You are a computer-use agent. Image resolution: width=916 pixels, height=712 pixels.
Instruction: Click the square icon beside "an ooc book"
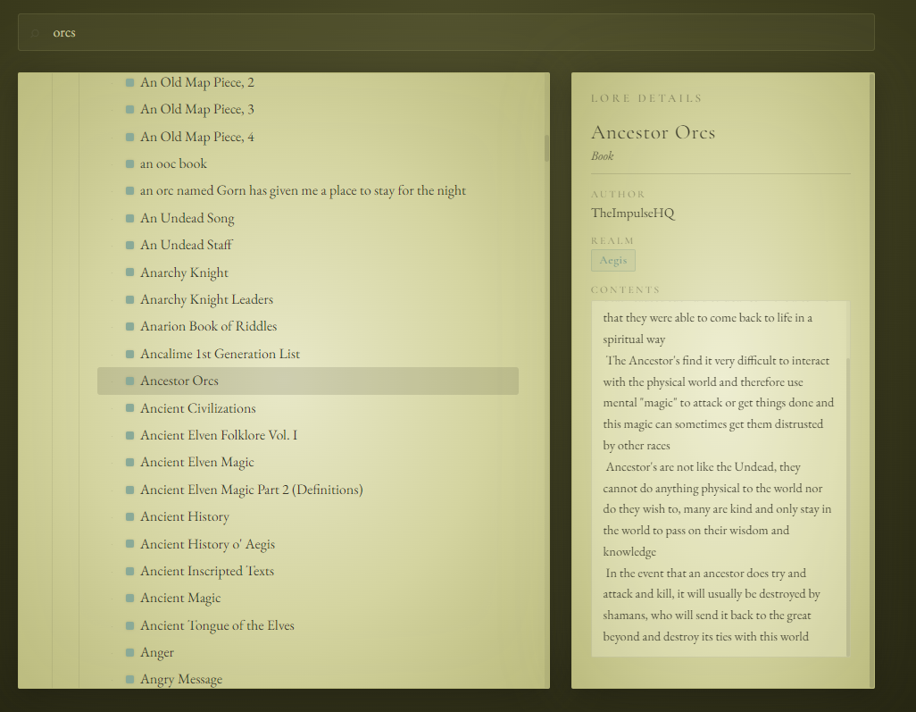pos(129,163)
